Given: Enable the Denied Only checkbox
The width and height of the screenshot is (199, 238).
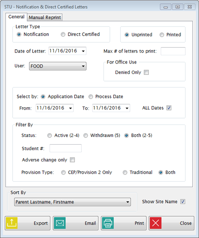Looking at the screenshot, I should click(146, 72).
